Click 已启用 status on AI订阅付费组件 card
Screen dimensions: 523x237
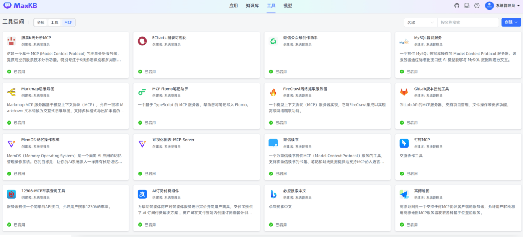tap(150, 225)
